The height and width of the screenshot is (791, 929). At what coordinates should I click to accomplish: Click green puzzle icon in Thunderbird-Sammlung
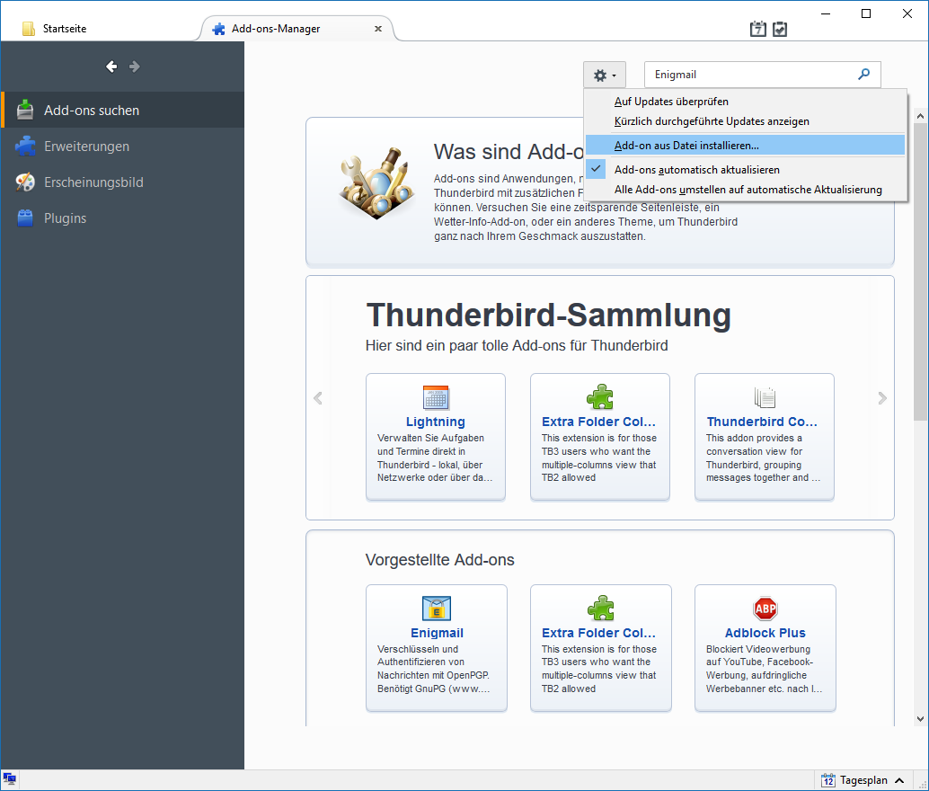pyautogui.click(x=600, y=397)
